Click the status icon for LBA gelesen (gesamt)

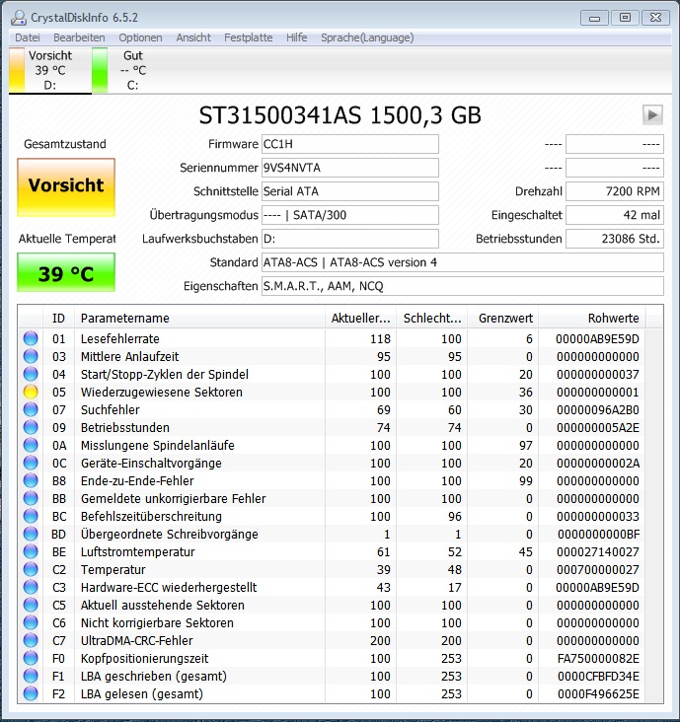click(31, 693)
